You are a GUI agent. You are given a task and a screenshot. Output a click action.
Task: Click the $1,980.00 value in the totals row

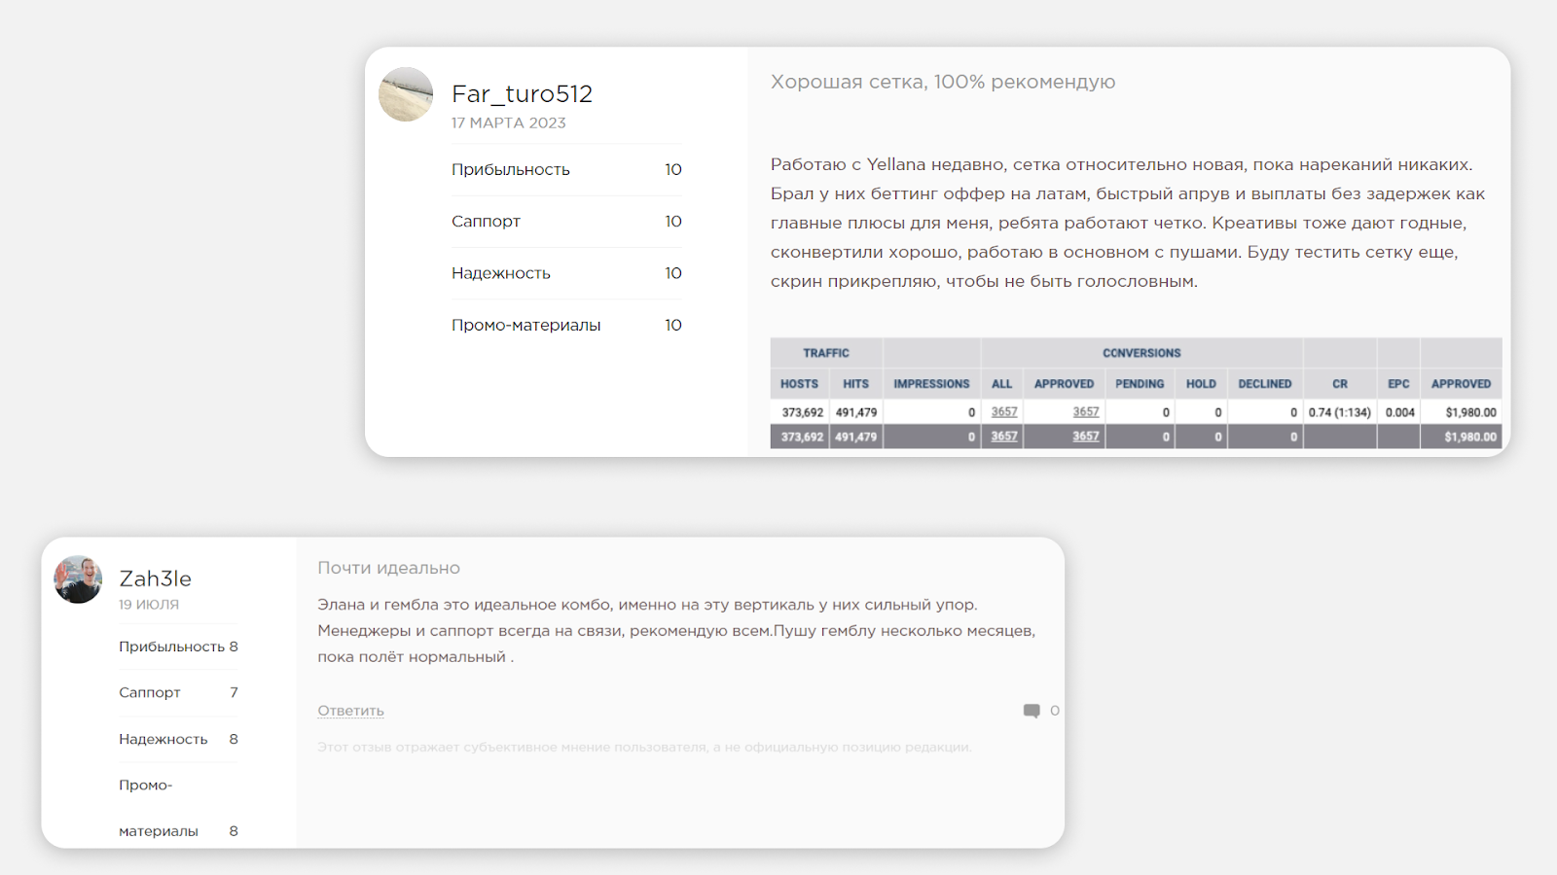click(x=1470, y=437)
